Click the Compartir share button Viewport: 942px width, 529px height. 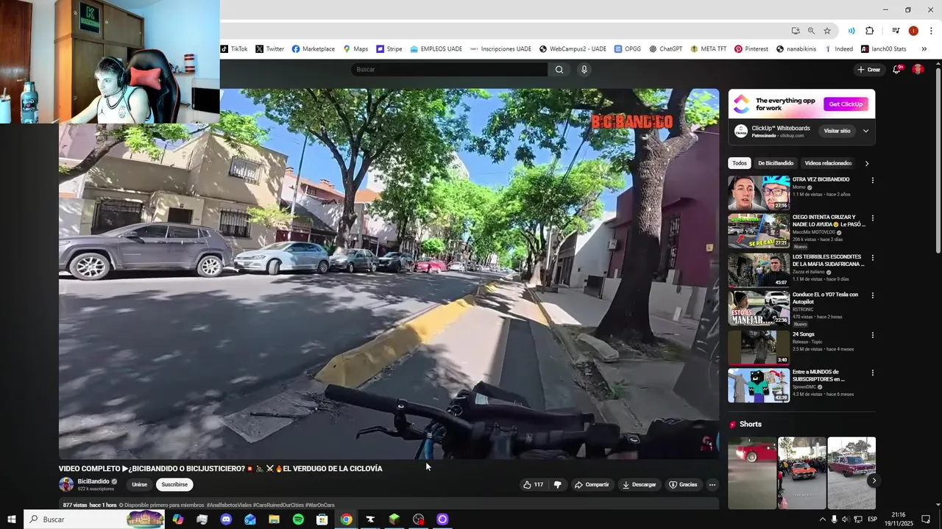(x=592, y=485)
